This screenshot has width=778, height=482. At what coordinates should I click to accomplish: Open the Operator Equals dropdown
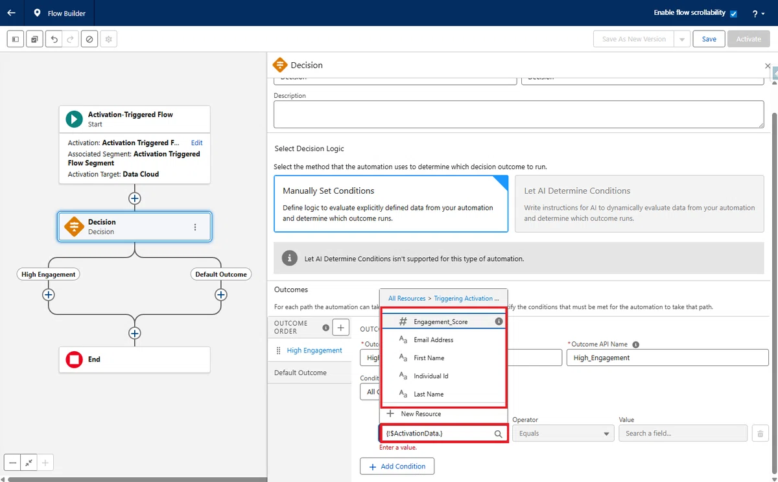pyautogui.click(x=563, y=433)
